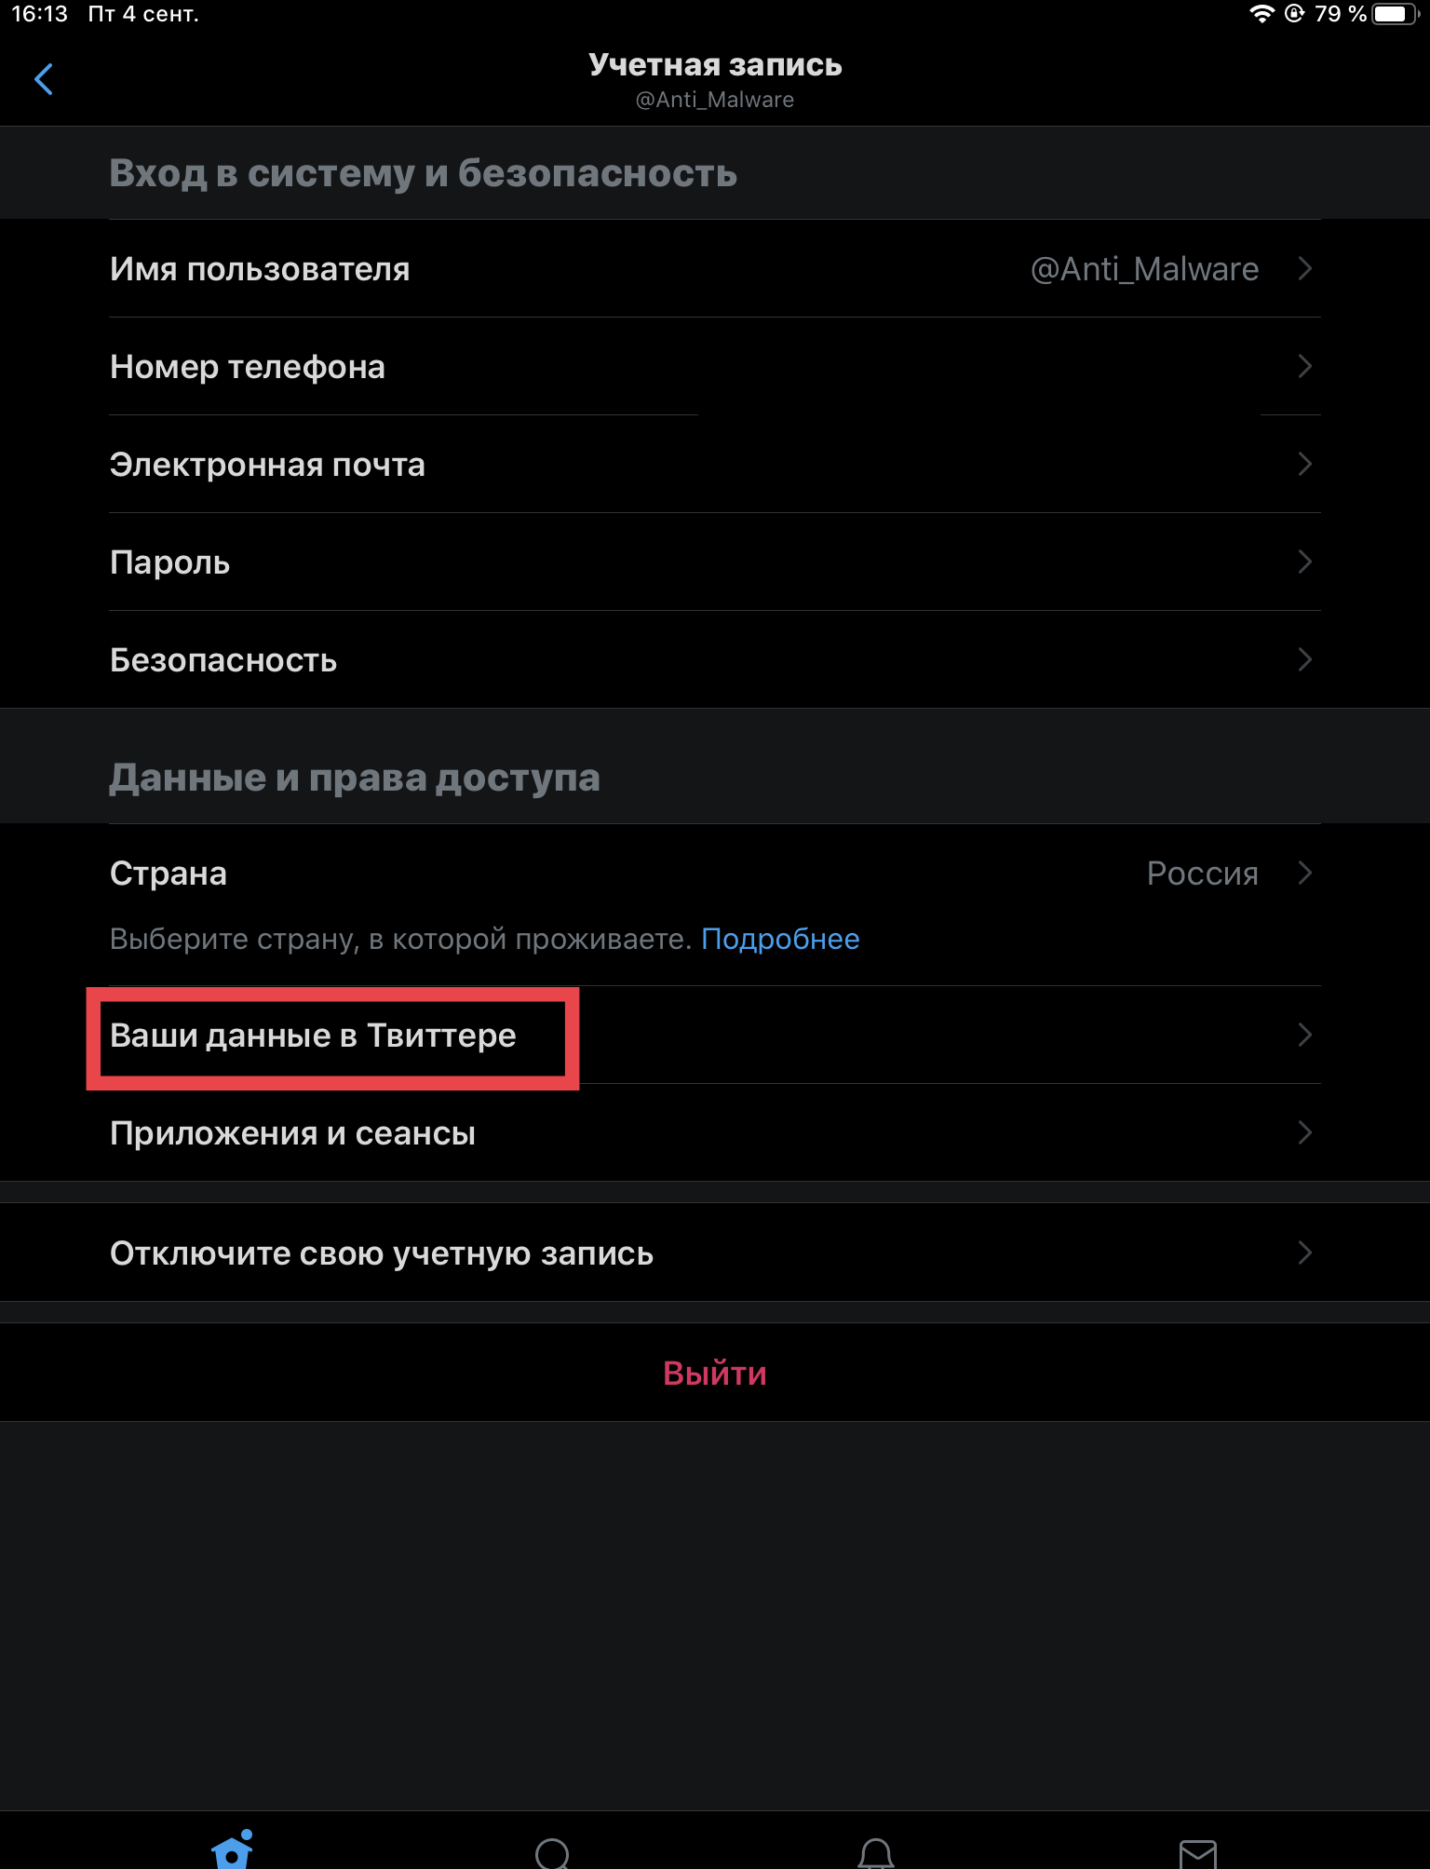The image size is (1430, 1869).
Task: Open Отключите свою учетную запись
Action: point(382,1253)
